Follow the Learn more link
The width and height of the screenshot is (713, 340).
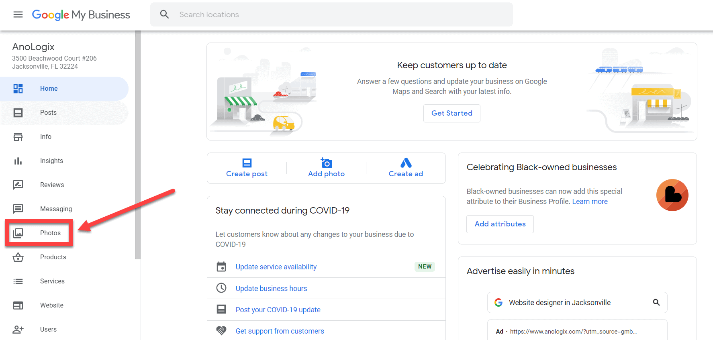590,202
